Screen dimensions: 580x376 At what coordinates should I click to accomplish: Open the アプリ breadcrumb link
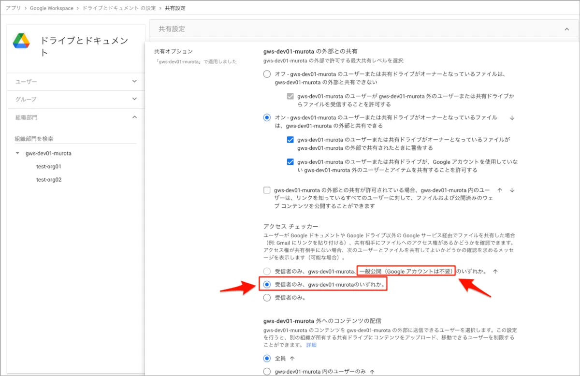click(13, 8)
